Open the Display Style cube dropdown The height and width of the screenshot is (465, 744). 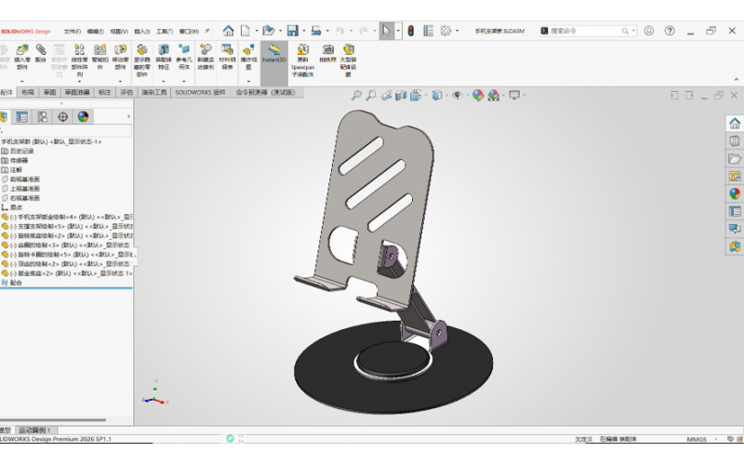437,96
